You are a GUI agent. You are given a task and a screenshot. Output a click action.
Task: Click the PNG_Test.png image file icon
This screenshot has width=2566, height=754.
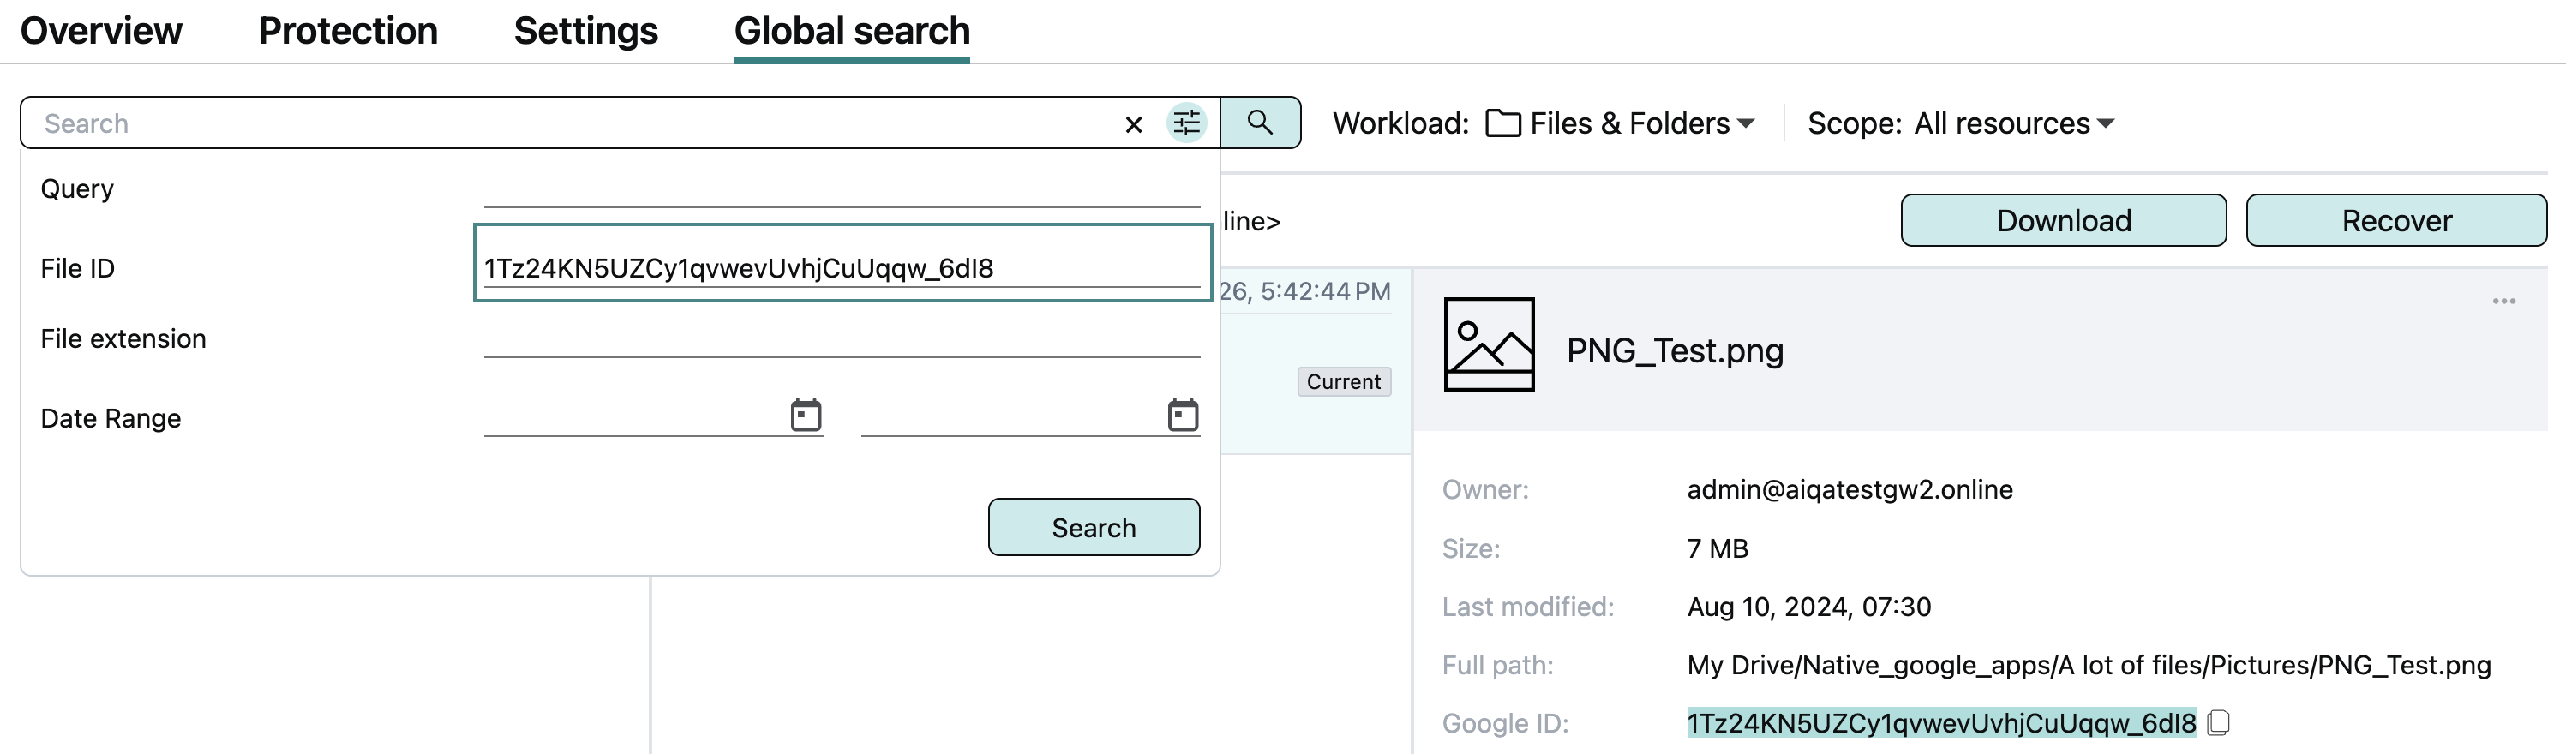pos(1488,344)
